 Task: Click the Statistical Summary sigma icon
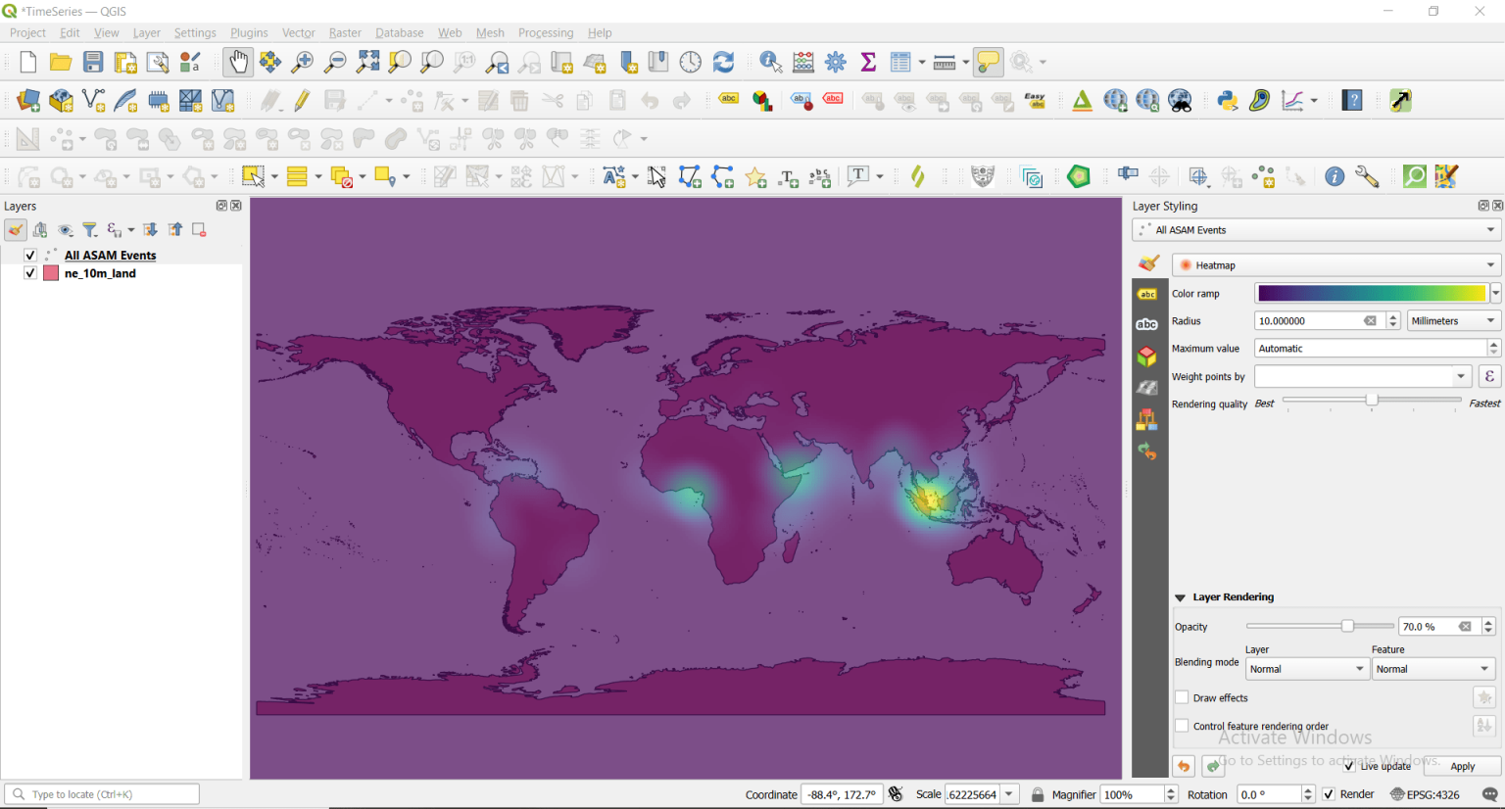pyautogui.click(x=867, y=61)
